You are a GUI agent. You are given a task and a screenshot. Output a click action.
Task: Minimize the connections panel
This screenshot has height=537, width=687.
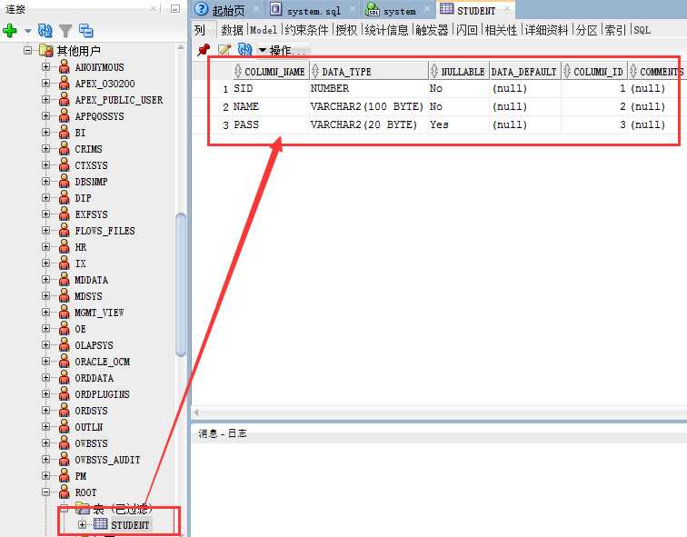175,8
